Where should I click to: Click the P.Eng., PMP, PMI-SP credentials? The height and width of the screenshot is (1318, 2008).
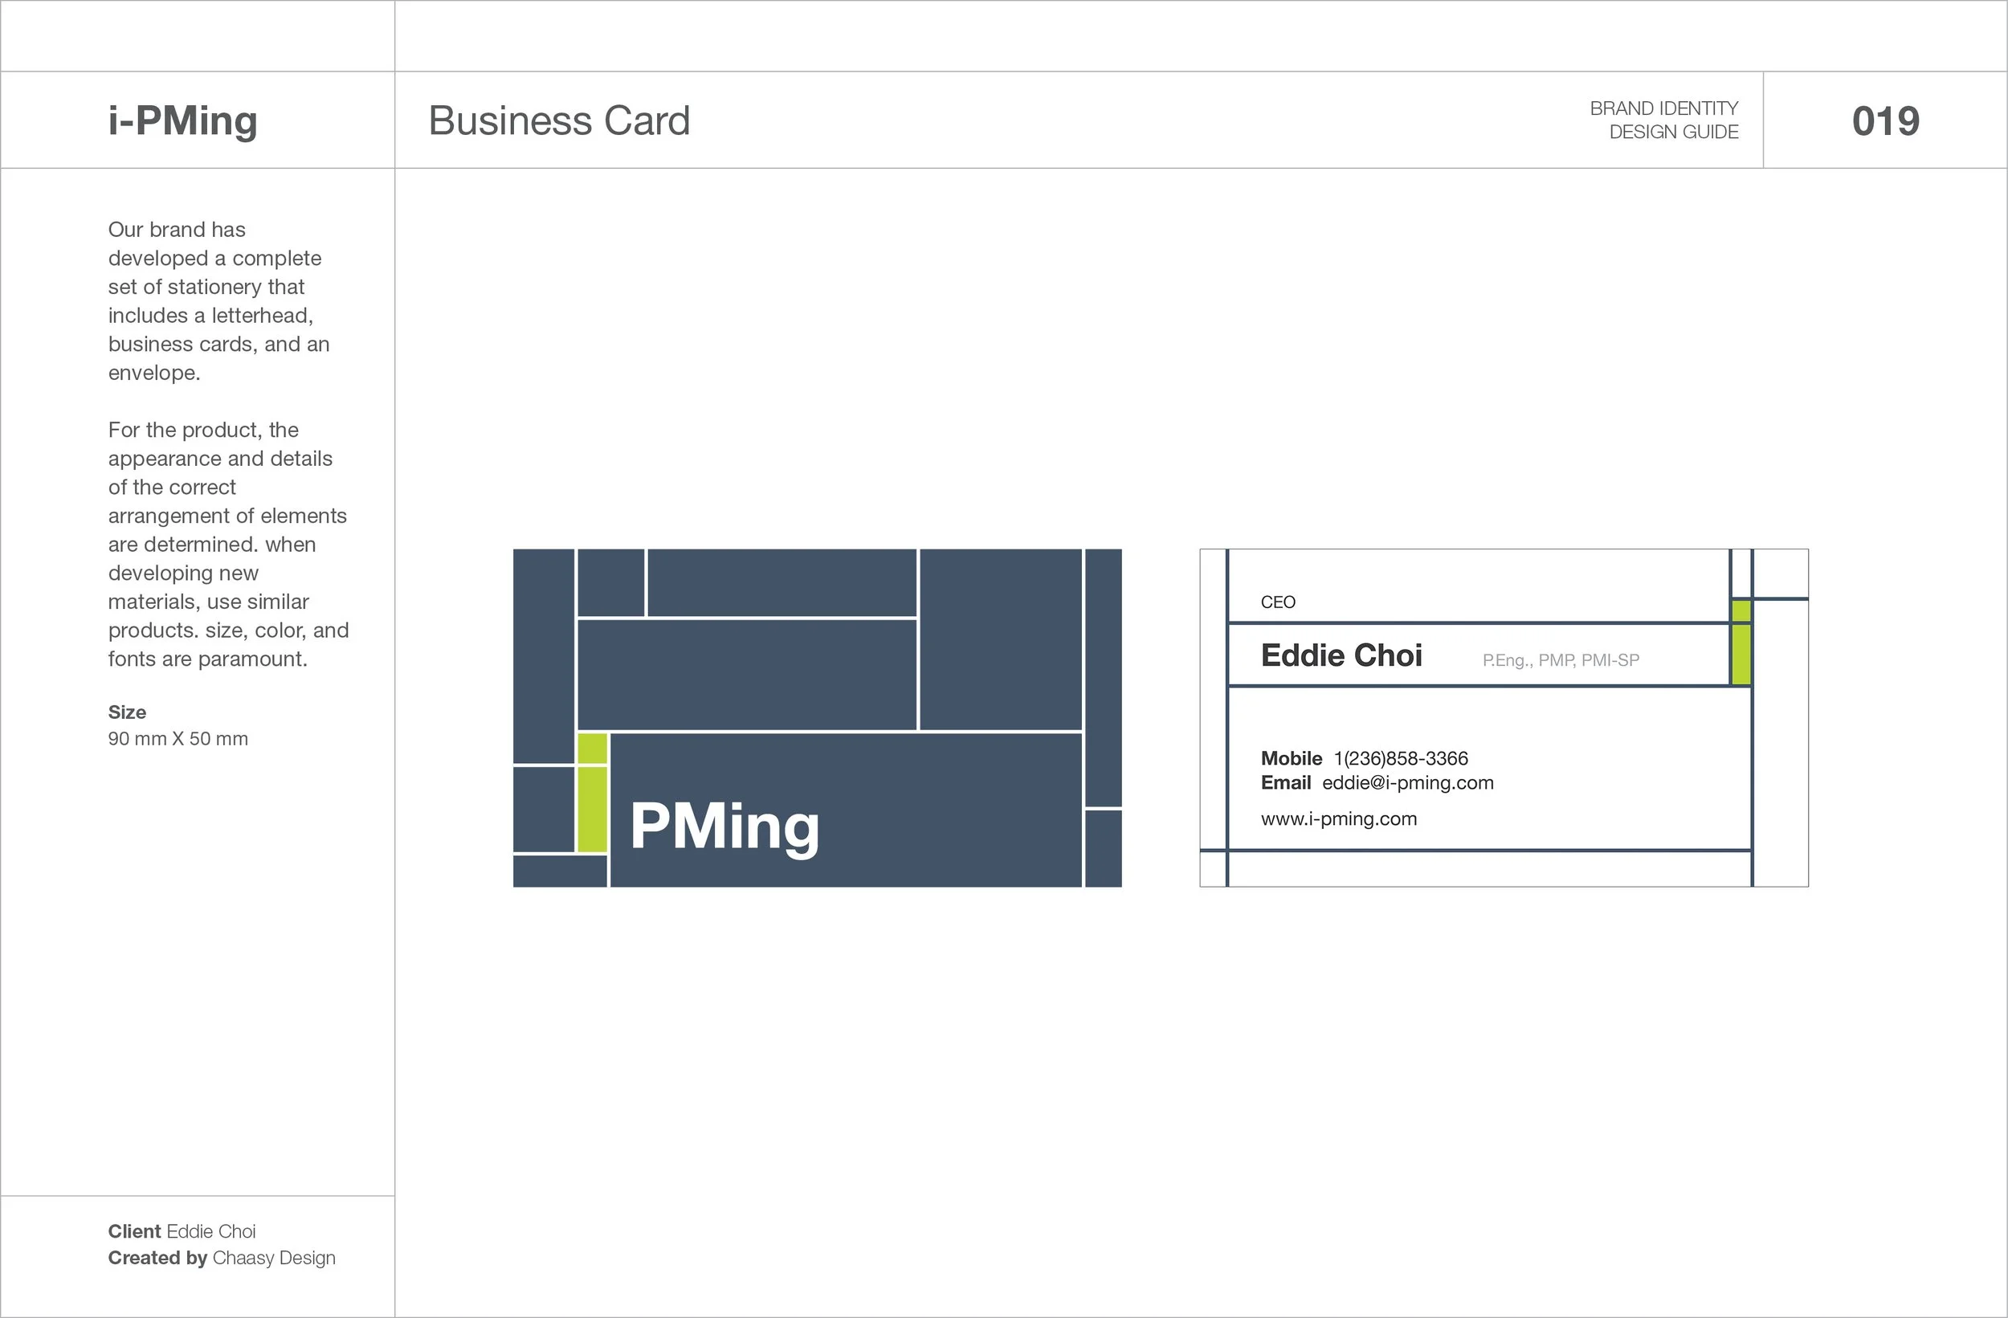pos(1561,661)
